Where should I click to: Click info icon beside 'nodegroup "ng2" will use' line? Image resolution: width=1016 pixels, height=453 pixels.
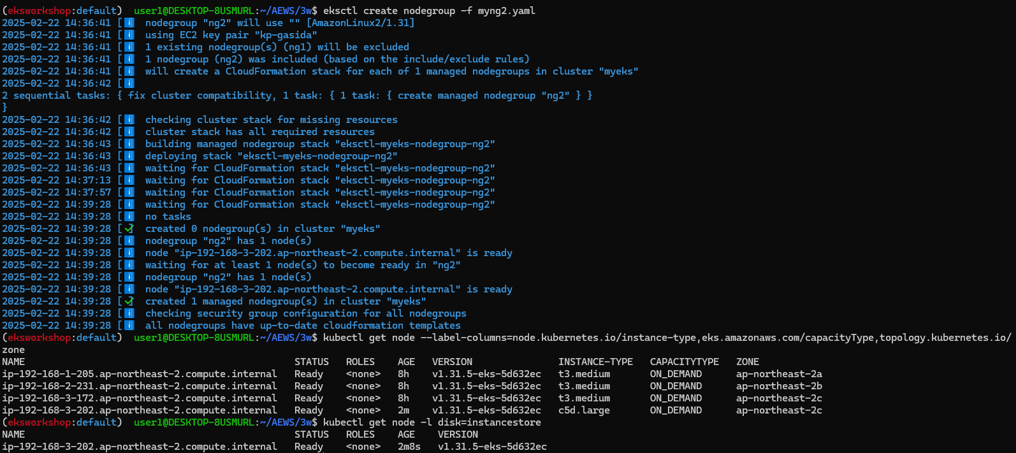(129, 23)
